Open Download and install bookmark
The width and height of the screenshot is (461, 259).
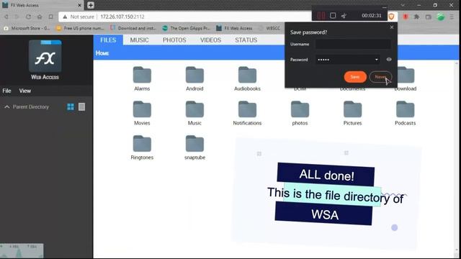click(x=133, y=28)
